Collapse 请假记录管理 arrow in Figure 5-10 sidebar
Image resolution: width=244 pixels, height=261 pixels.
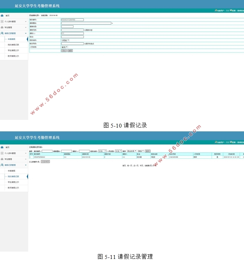click(x=26, y=33)
